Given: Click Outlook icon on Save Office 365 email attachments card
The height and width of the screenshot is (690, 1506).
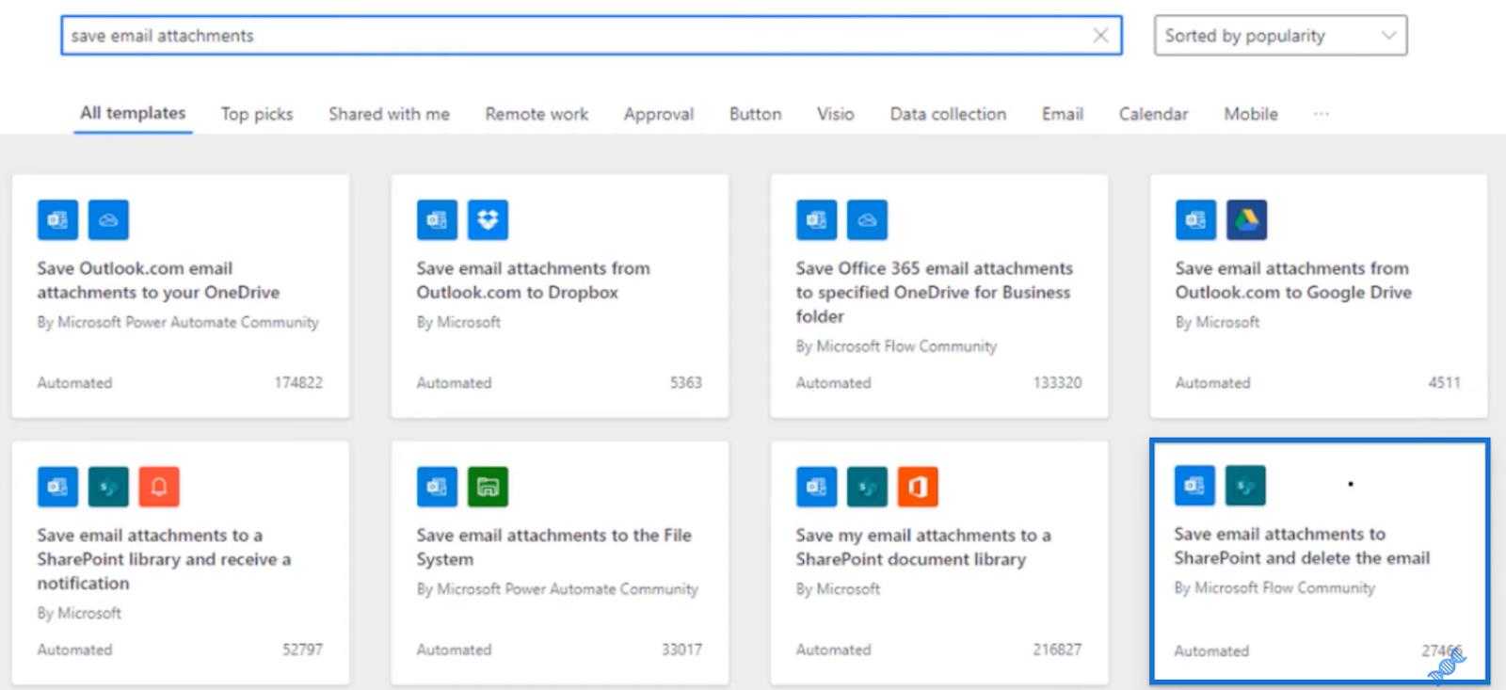Looking at the screenshot, I should (x=816, y=220).
